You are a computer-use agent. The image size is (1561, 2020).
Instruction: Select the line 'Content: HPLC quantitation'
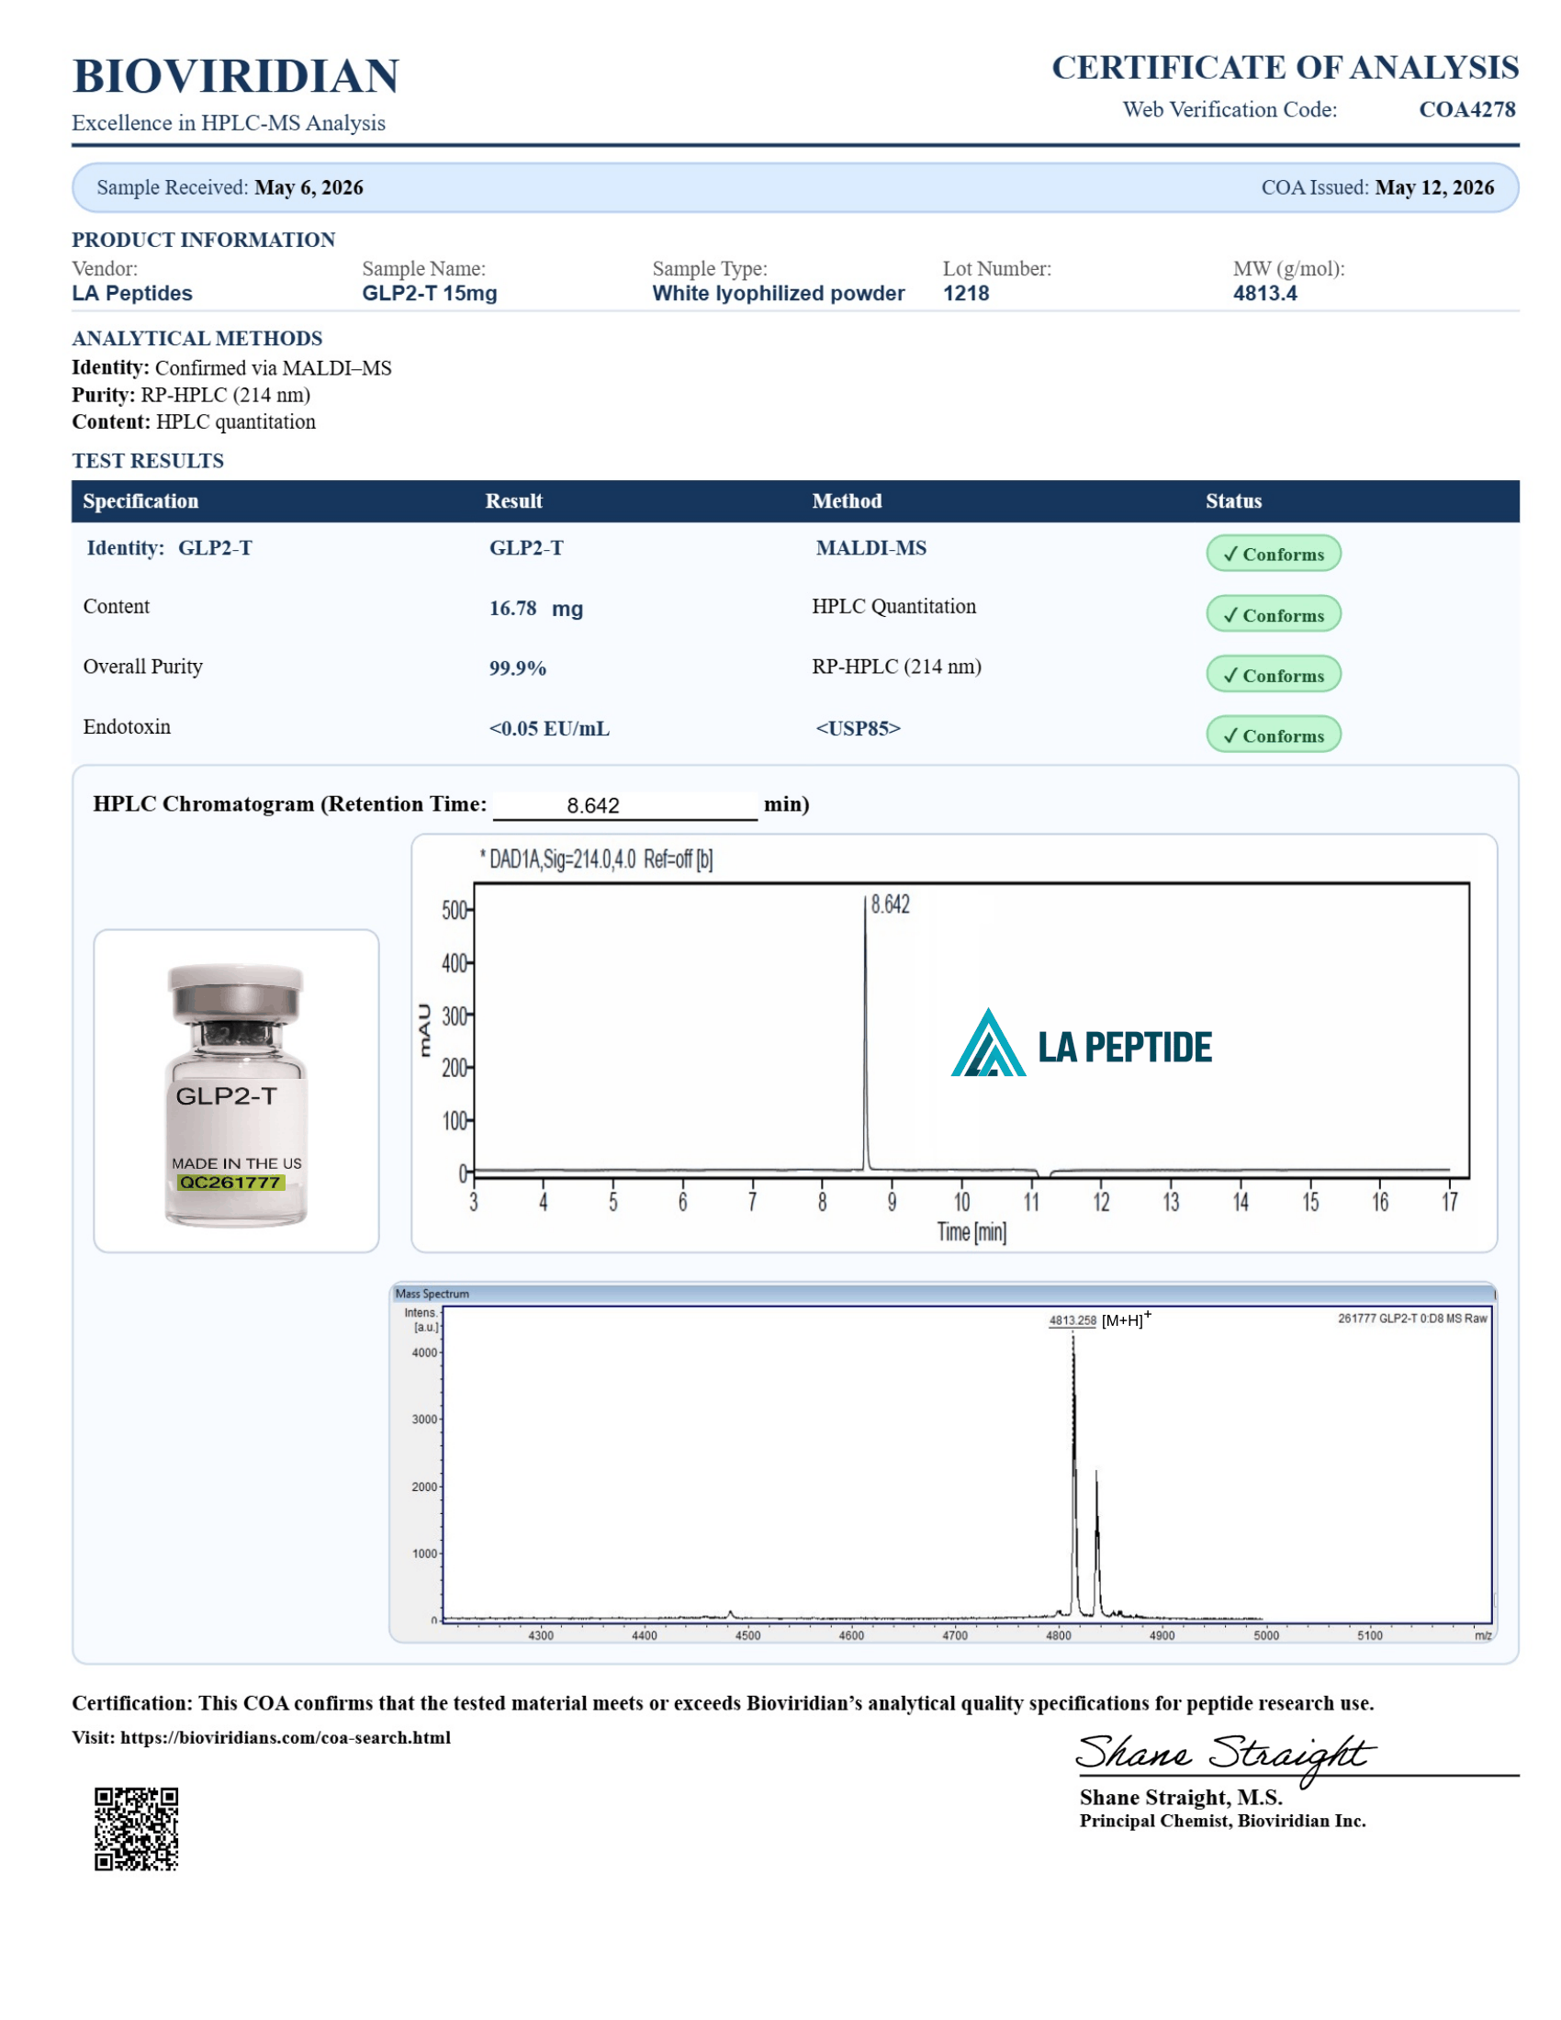point(194,421)
